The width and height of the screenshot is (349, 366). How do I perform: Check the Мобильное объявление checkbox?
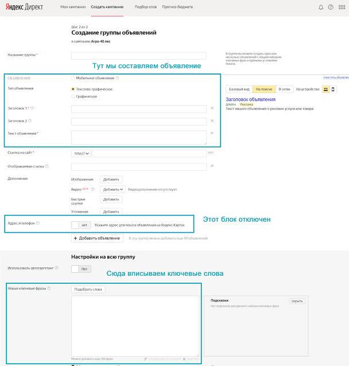point(73,78)
